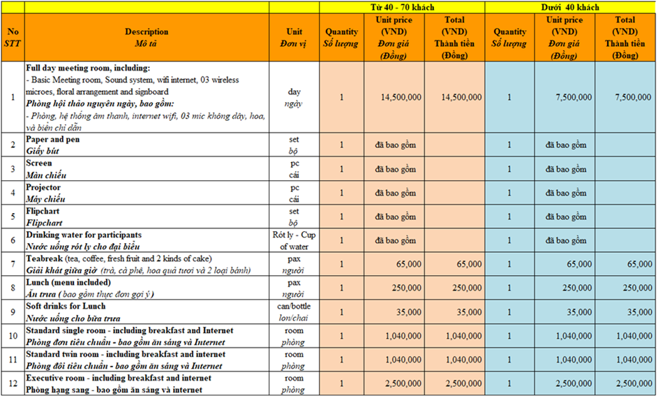Click 35,000 unit price in 40-70 khách group

[x=394, y=311]
